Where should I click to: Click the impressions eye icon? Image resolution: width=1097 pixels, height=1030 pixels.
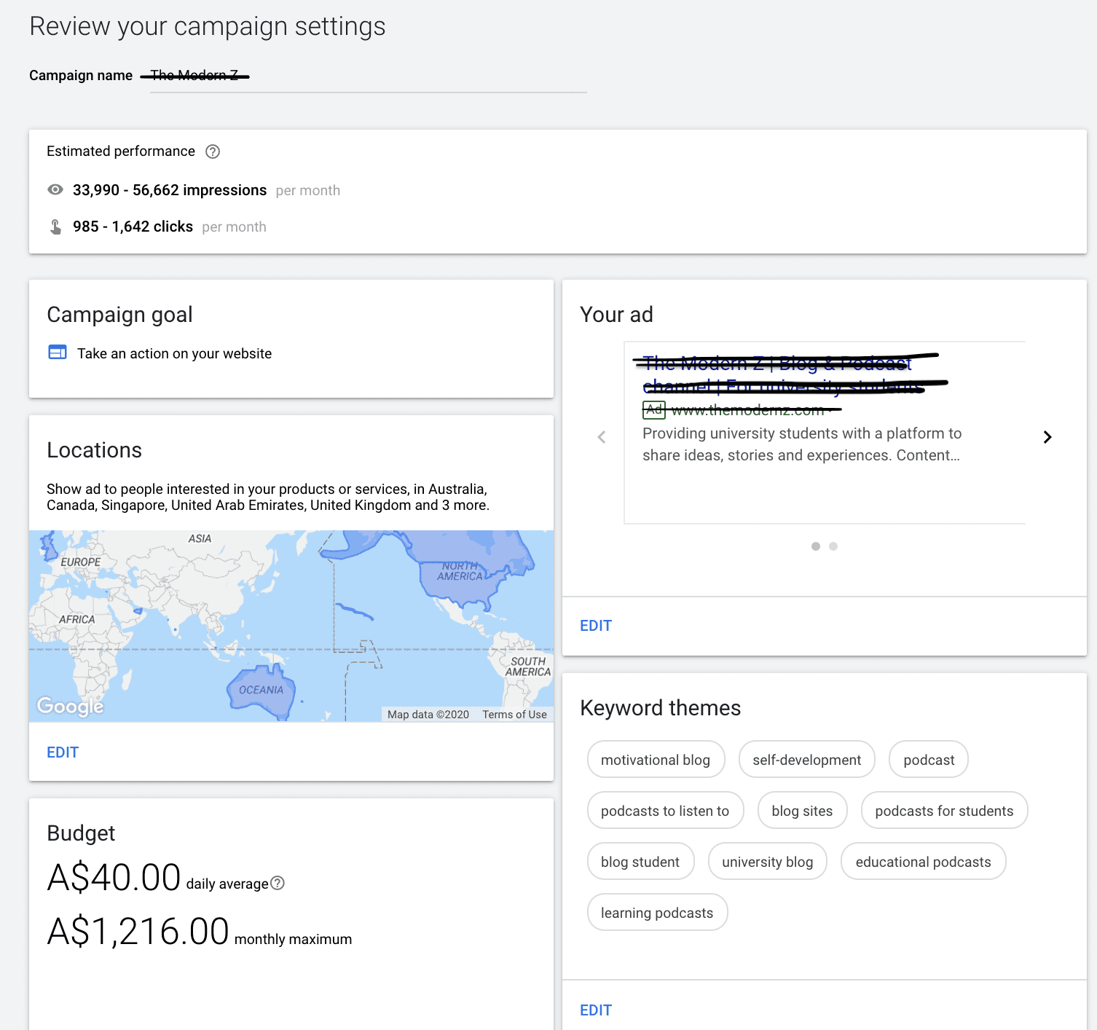[x=55, y=189]
